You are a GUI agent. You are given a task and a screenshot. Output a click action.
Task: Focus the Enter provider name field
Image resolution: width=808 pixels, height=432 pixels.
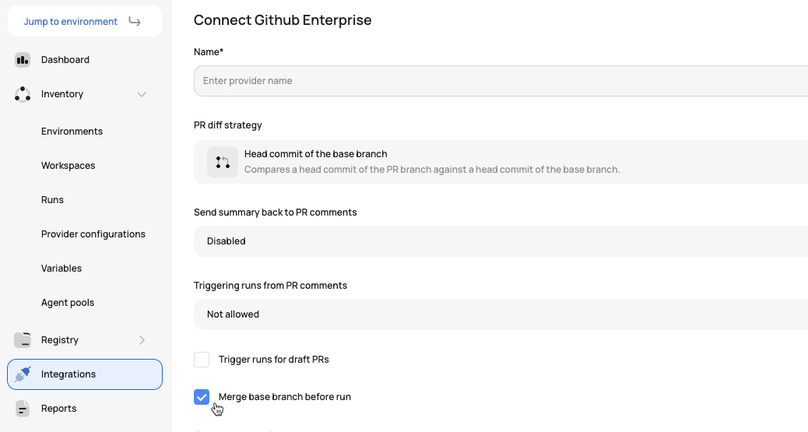[501, 81]
